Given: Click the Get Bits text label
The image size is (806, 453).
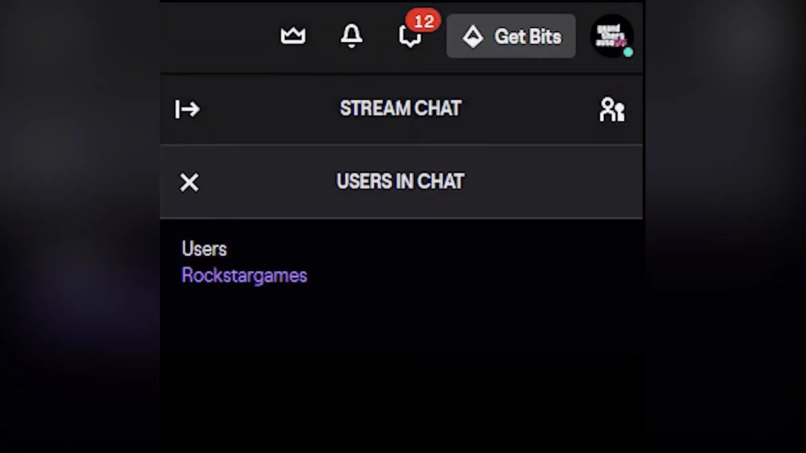Looking at the screenshot, I should [x=528, y=37].
